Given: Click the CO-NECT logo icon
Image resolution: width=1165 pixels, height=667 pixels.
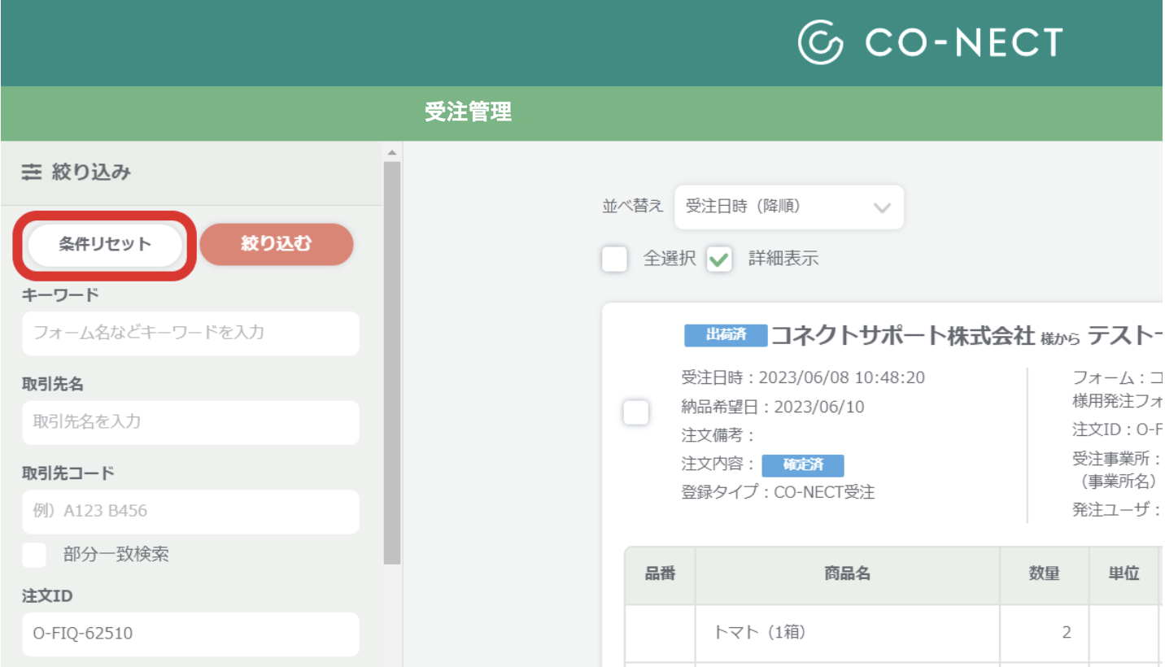Looking at the screenshot, I should pos(821,42).
